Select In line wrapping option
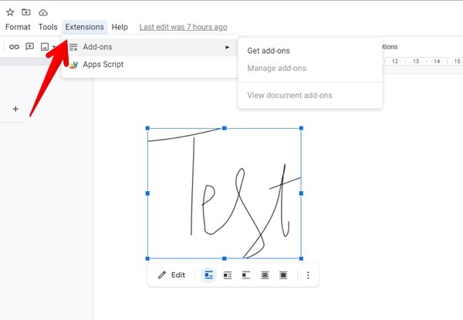 [x=209, y=275]
